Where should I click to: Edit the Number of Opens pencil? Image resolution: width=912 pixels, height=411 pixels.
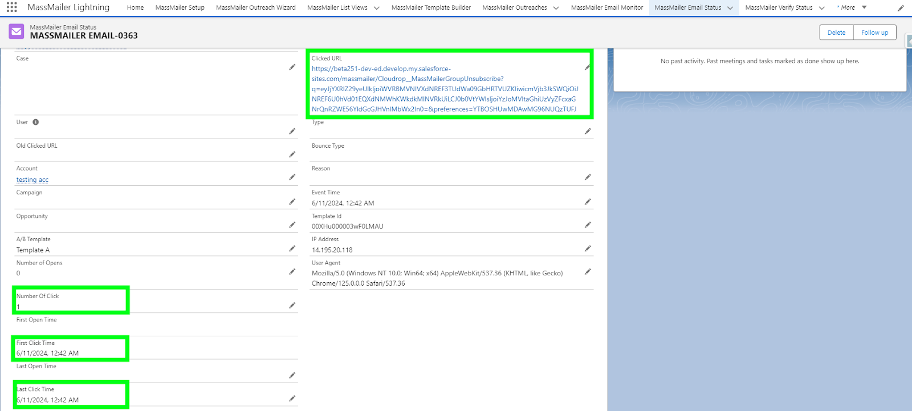point(292,272)
